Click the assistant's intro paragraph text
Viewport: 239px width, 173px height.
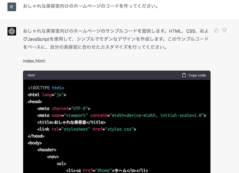[115, 39]
